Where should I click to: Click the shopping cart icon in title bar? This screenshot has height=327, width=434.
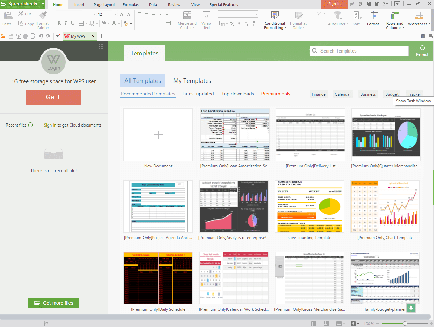point(352,4)
